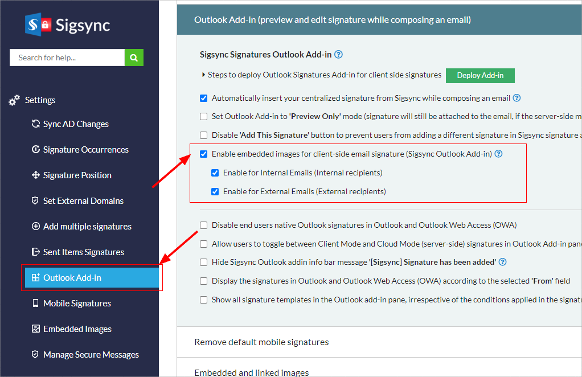
Task: Select Set External Domains menu item
Action: [x=83, y=201]
